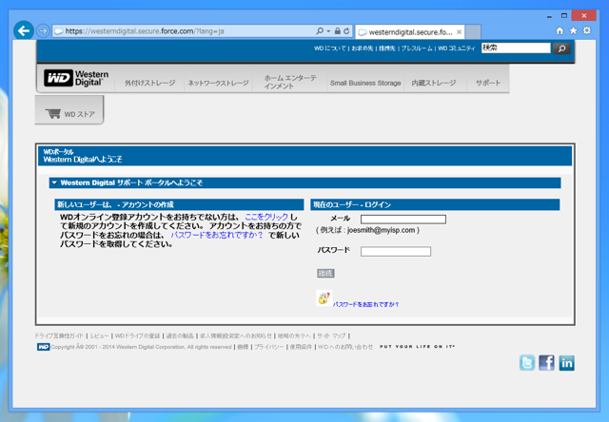Image resolution: width=609 pixels, height=422 pixels.
Task: Click the address bar search magnifier icon
Action: (320, 31)
